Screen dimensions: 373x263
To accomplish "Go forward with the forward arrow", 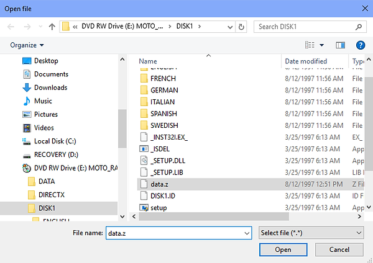I will pyautogui.click(x=27, y=27).
